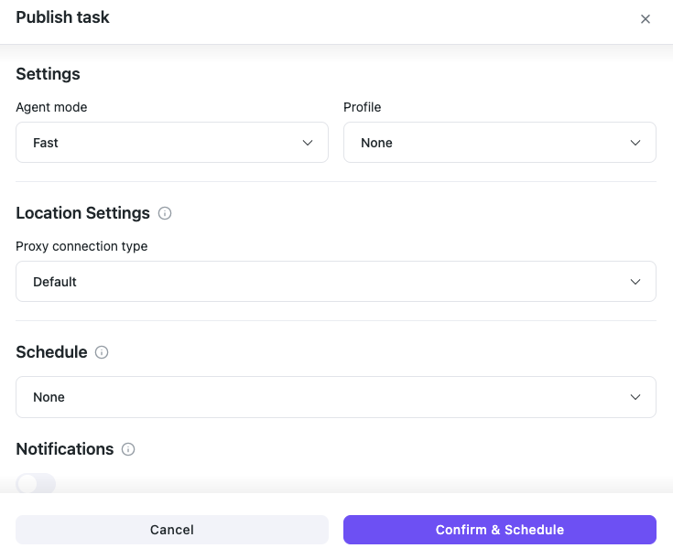Close the Publish task dialog
Screen dimensions: 673x559
(x=646, y=19)
